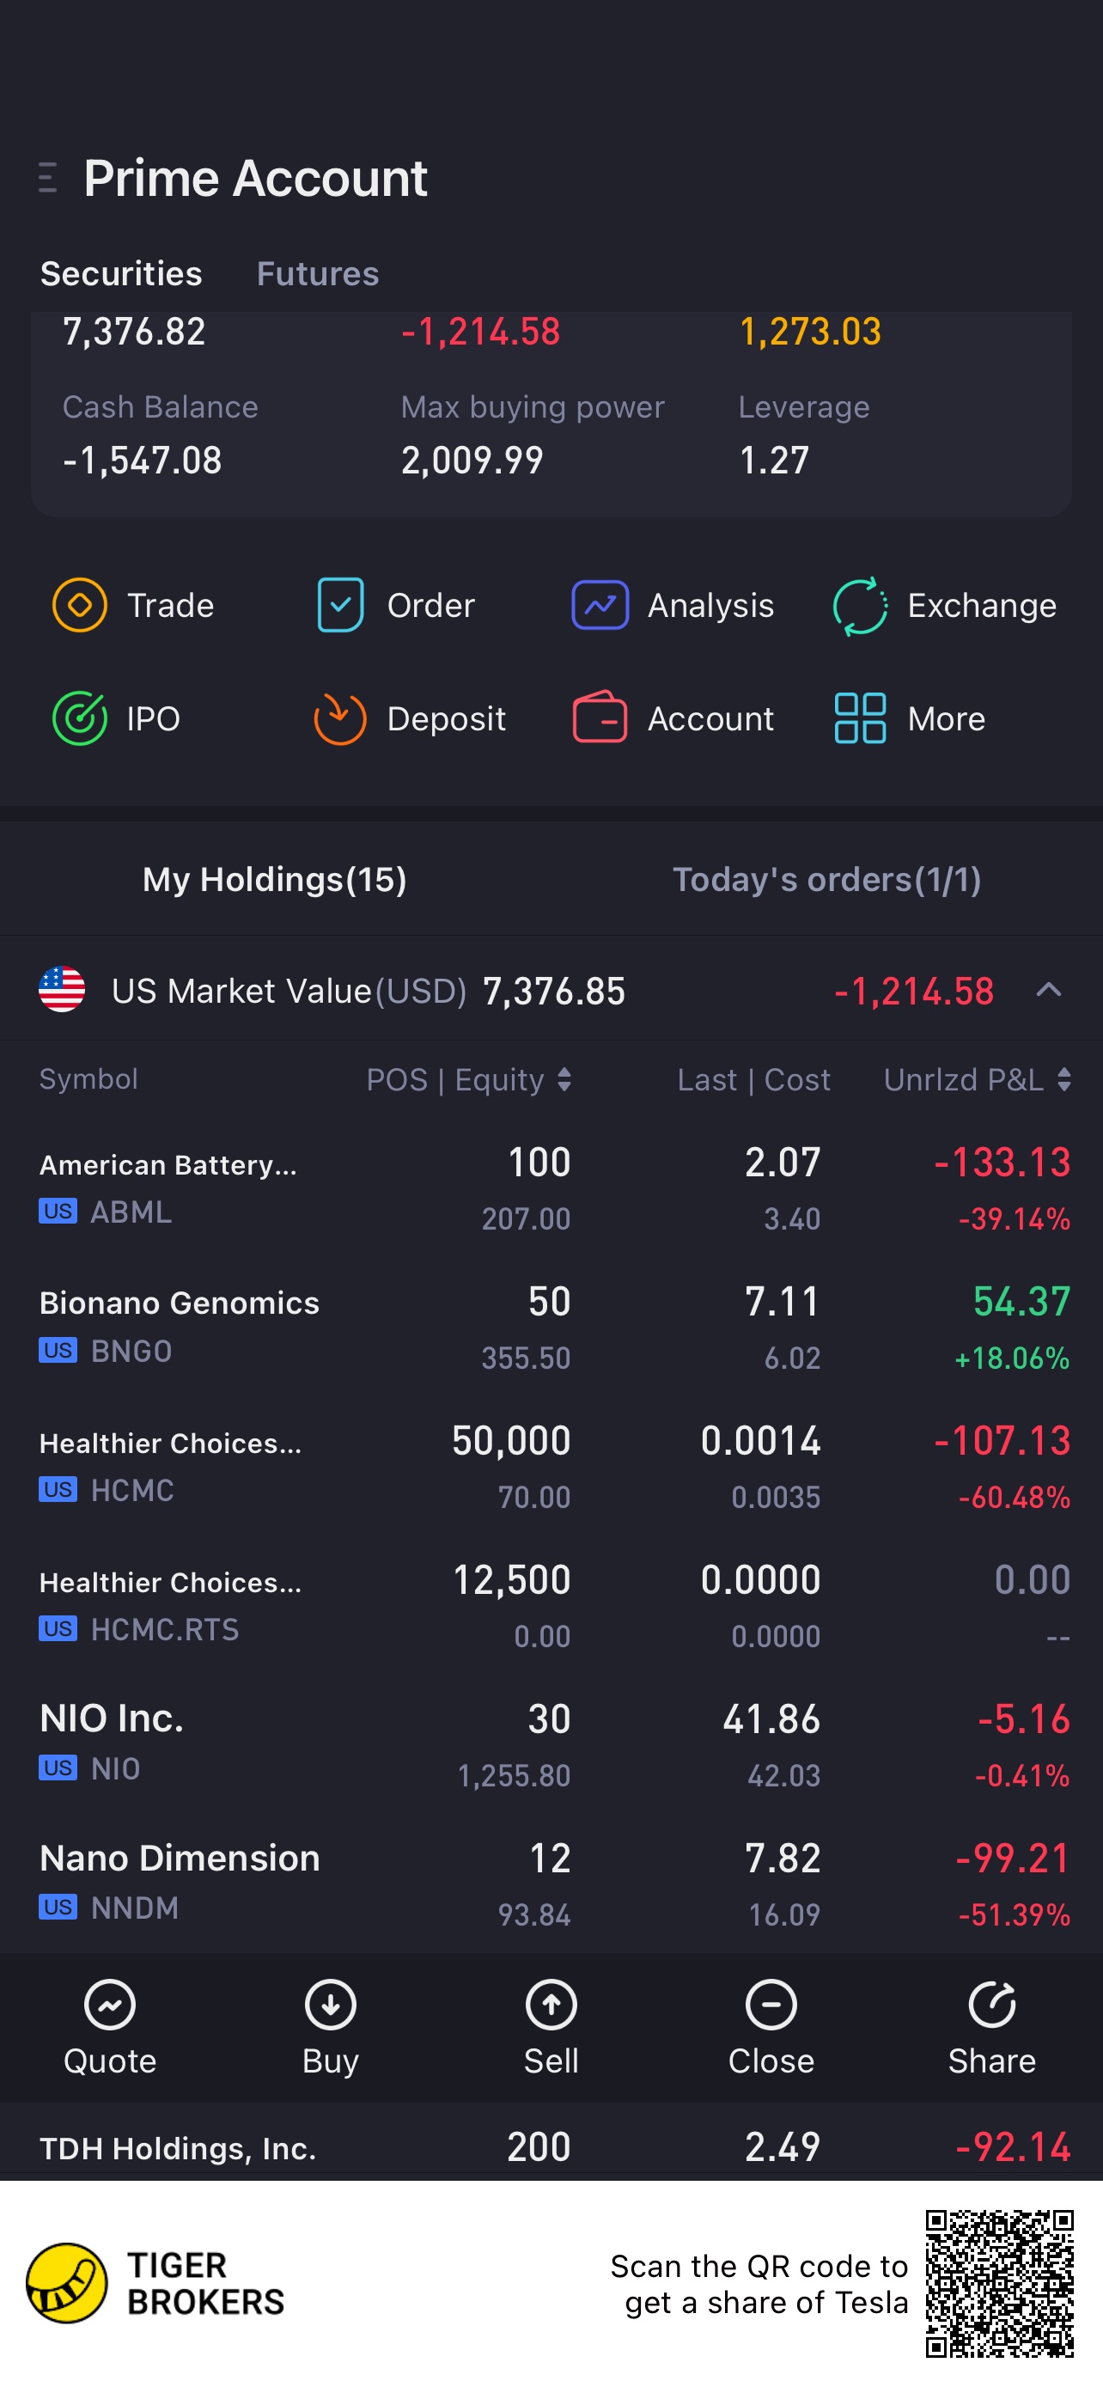Collapse the US Market Value section
This screenshot has width=1103, height=2387.
pyautogui.click(x=1048, y=990)
